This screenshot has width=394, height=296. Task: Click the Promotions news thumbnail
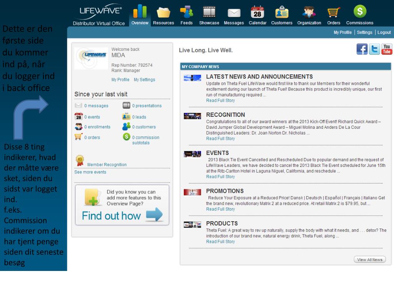pyautogui.click(x=192, y=192)
